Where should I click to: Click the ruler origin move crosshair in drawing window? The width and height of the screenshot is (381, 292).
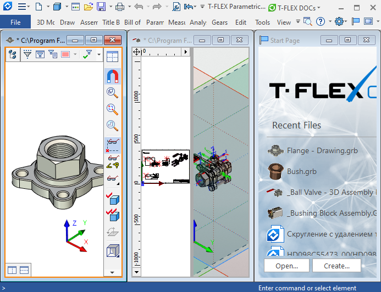tap(136, 52)
